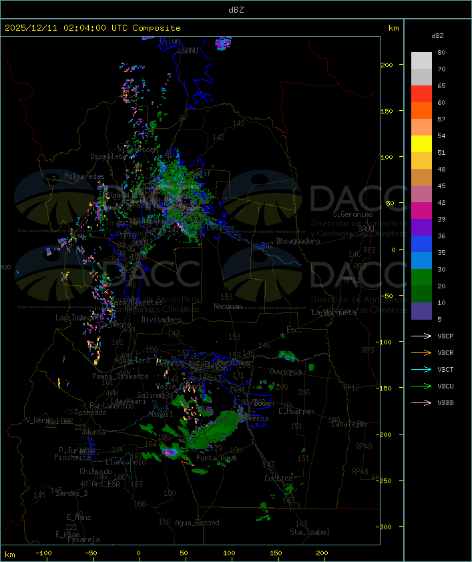The height and width of the screenshot is (562, 472).
Task: Click the km label beside the horizontal axis
Action: pyautogui.click(x=9, y=555)
